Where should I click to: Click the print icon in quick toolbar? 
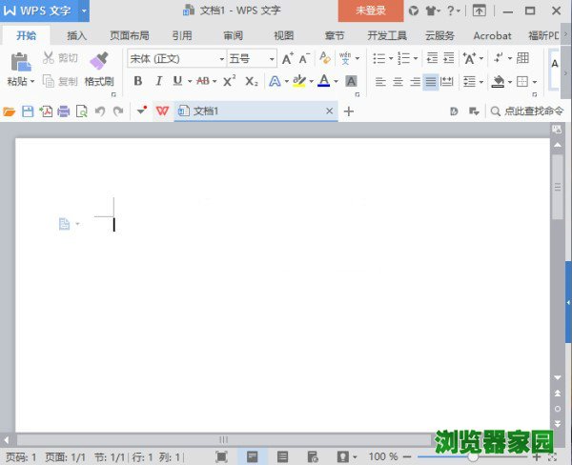pos(63,111)
